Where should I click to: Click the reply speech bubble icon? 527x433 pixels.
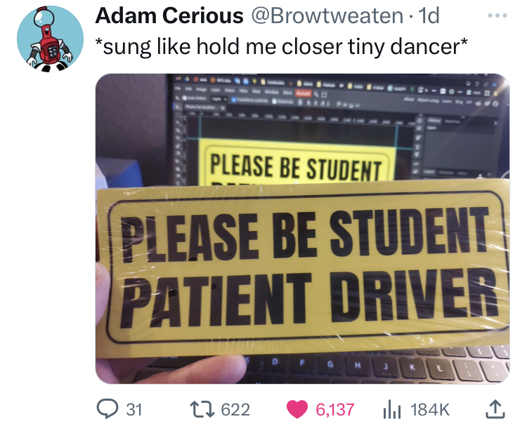(x=108, y=409)
